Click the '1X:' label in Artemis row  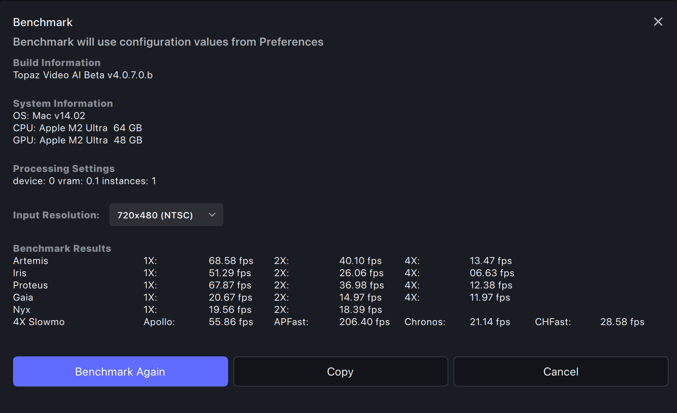[150, 261]
